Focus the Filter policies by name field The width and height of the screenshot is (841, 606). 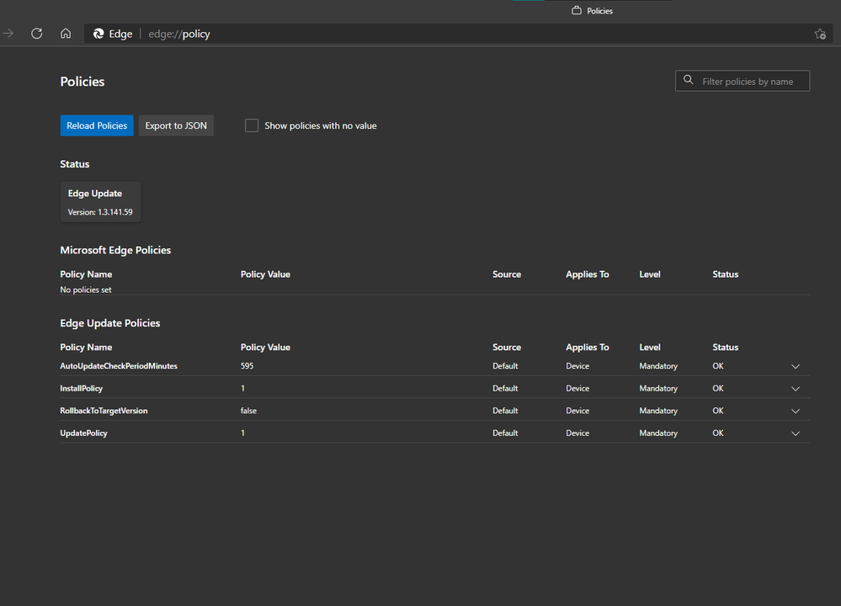coord(743,81)
